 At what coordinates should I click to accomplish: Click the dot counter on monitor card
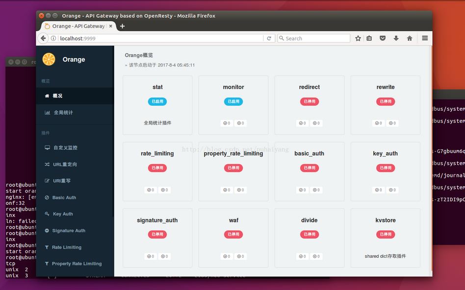click(240, 123)
